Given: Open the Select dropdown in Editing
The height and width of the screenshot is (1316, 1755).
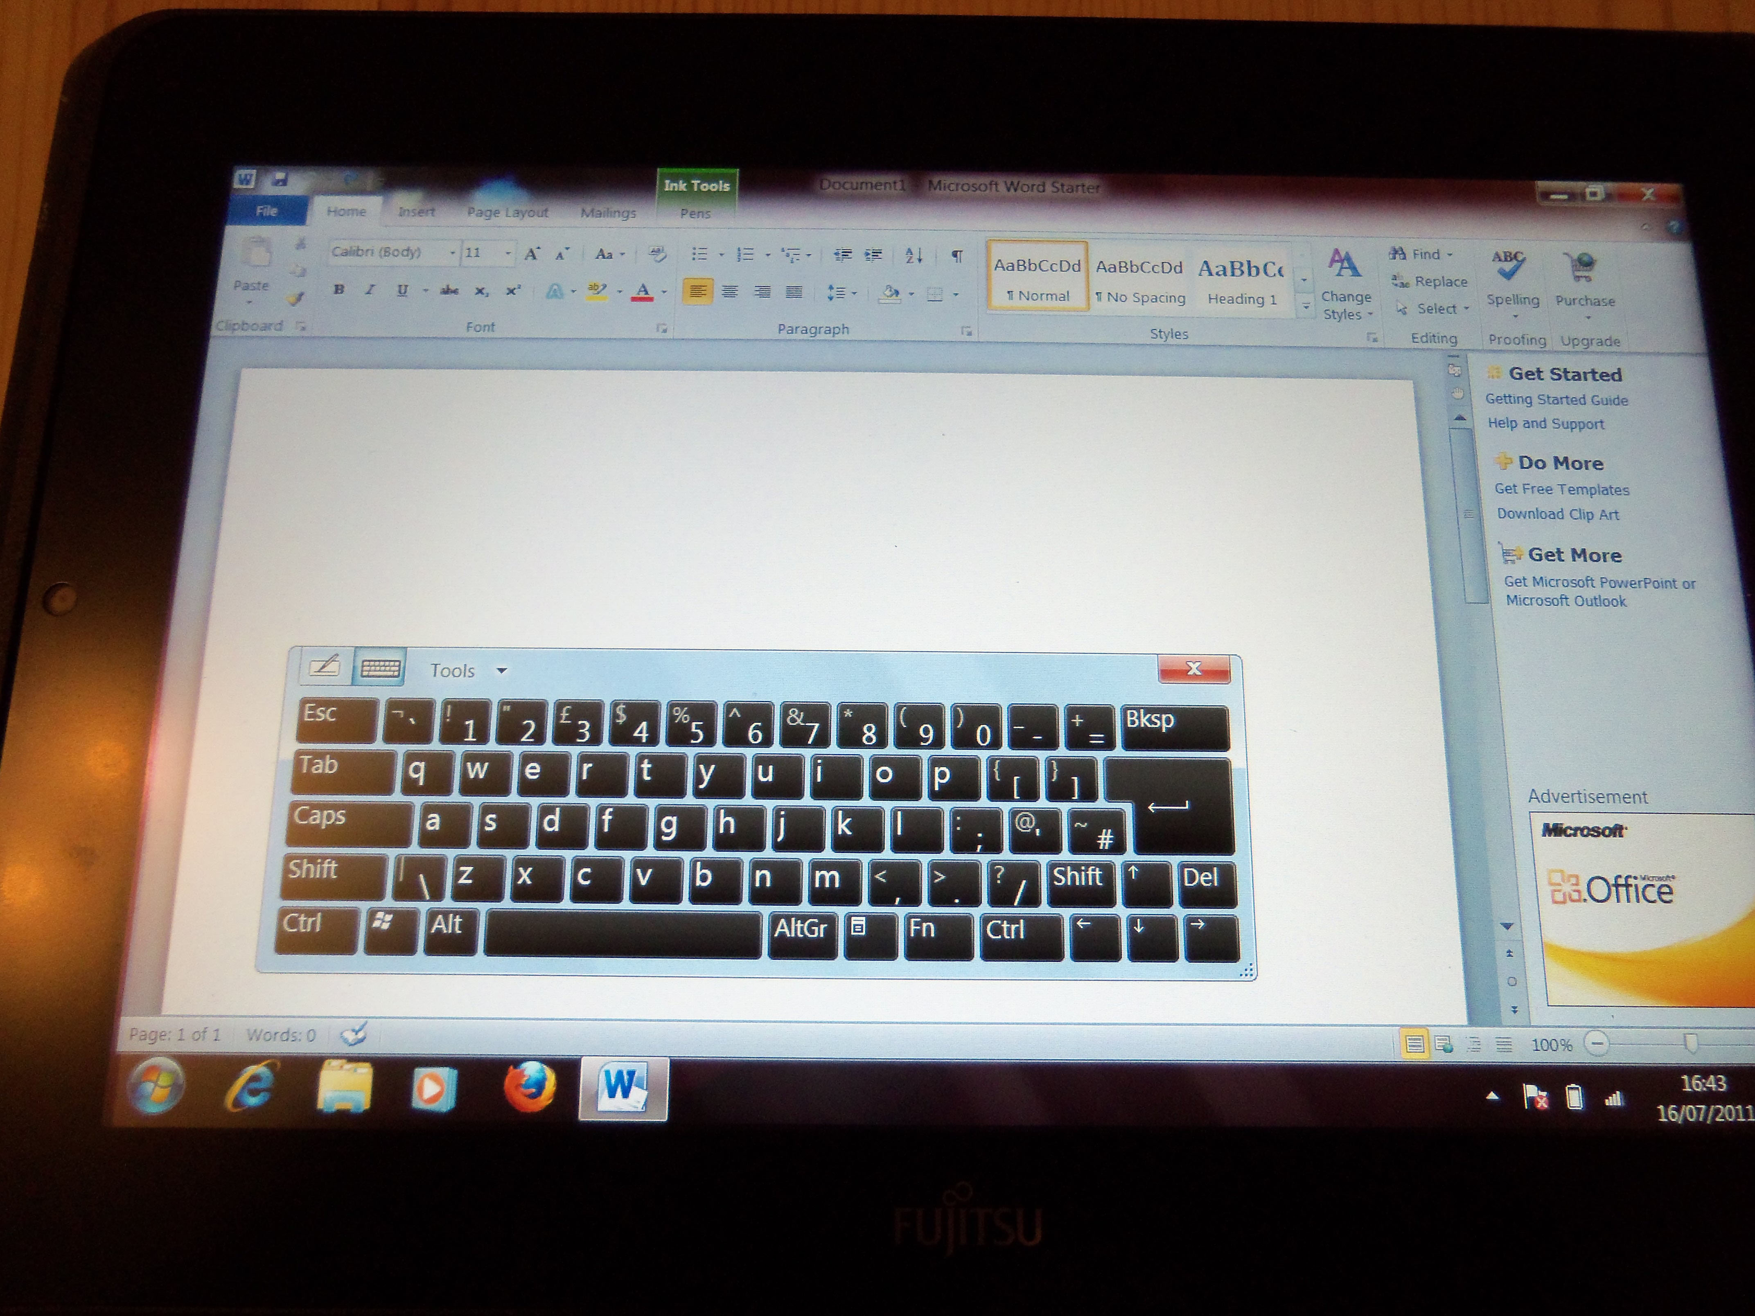Looking at the screenshot, I should 1432,309.
